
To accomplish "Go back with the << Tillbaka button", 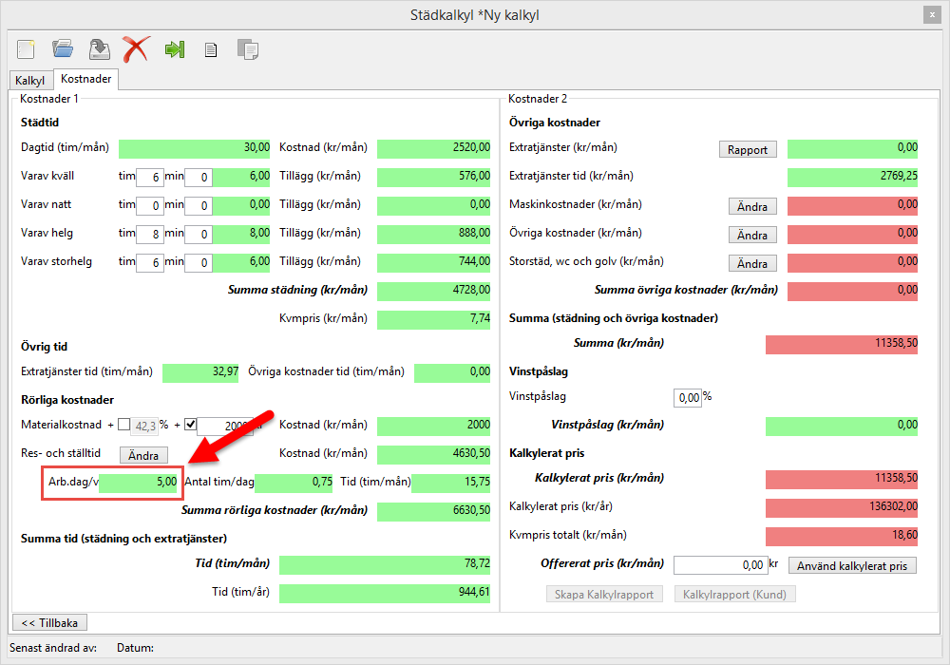I will click(49, 622).
